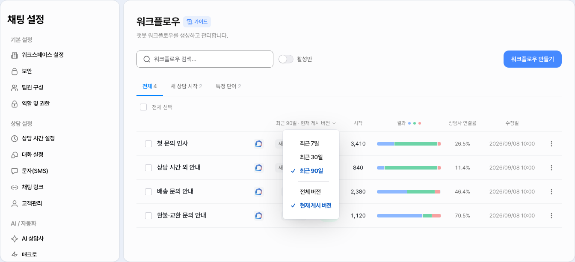575x262 pixels.
Task: Open more options for 상담 시간 외 안내
Action: coord(551,168)
